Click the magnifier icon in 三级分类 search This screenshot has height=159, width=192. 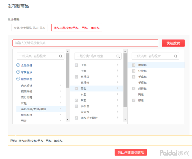tap(176, 56)
